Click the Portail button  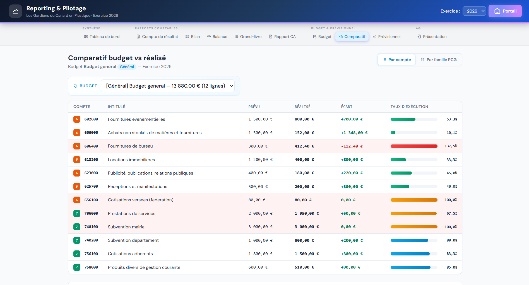505,11
